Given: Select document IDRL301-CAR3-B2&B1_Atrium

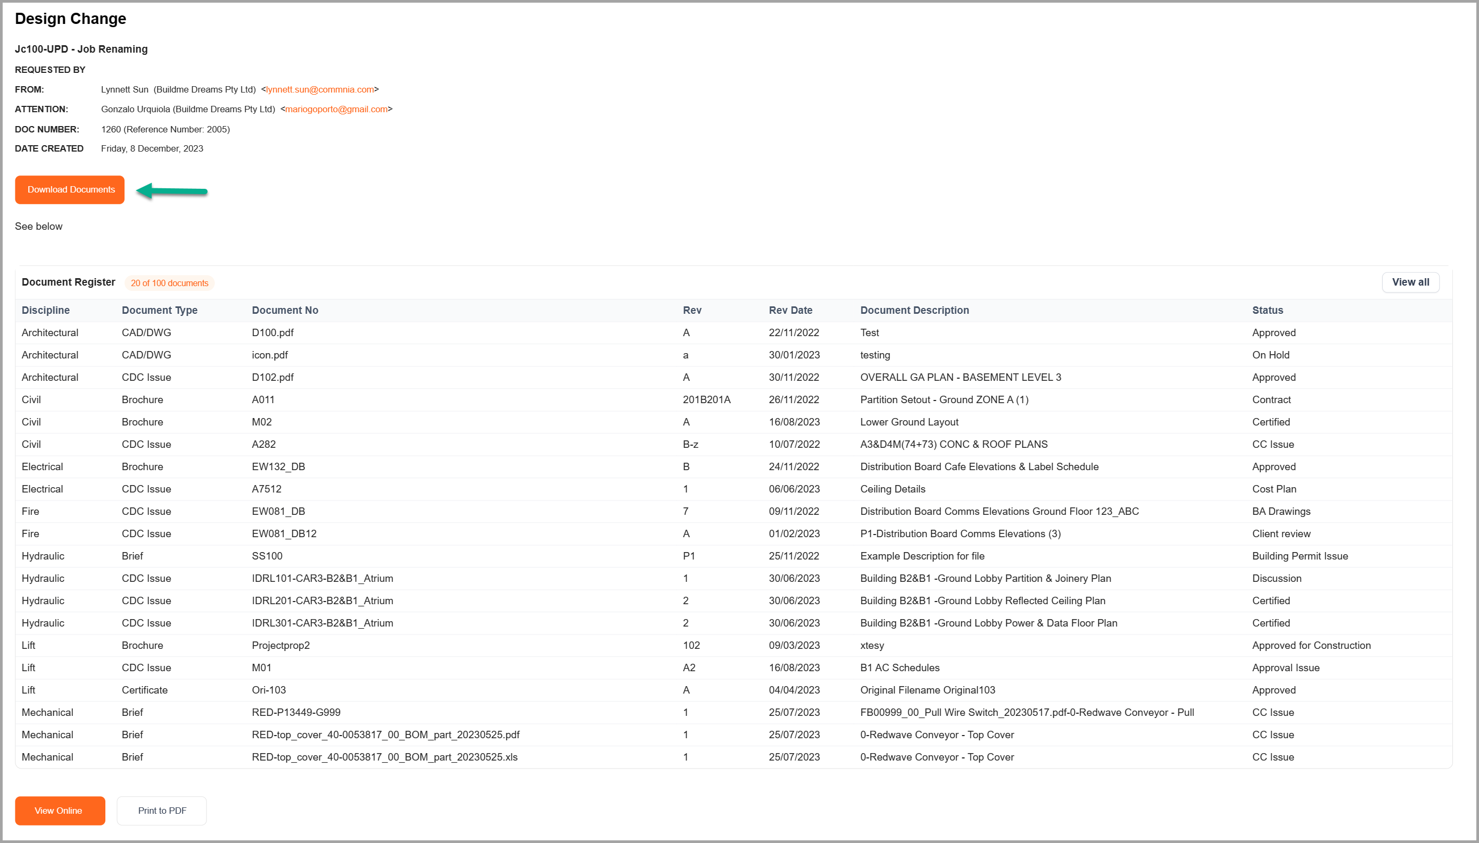Looking at the screenshot, I should (x=322, y=623).
